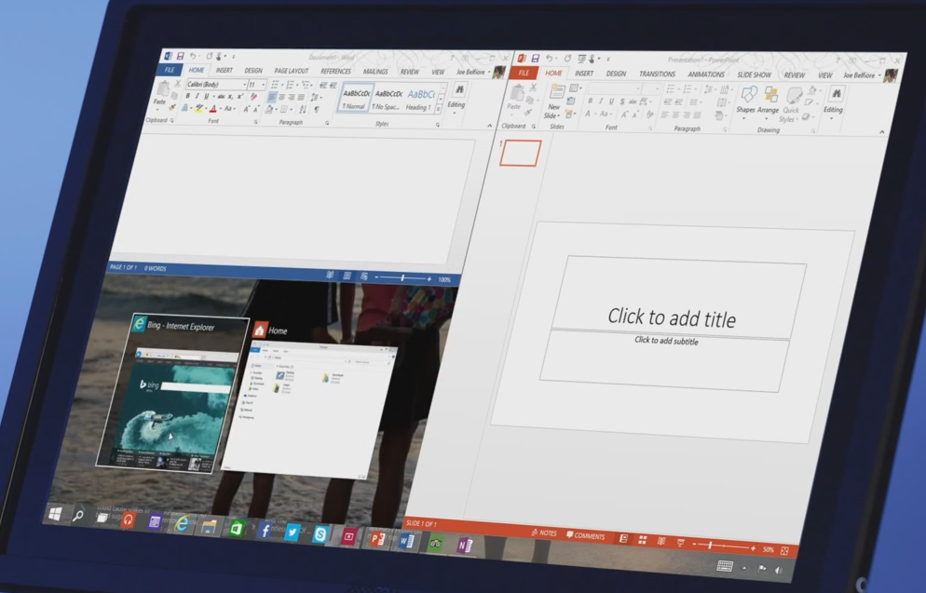This screenshot has width=926, height=593.
Task: Open Read Mode from Word's status bar
Action: click(330, 275)
